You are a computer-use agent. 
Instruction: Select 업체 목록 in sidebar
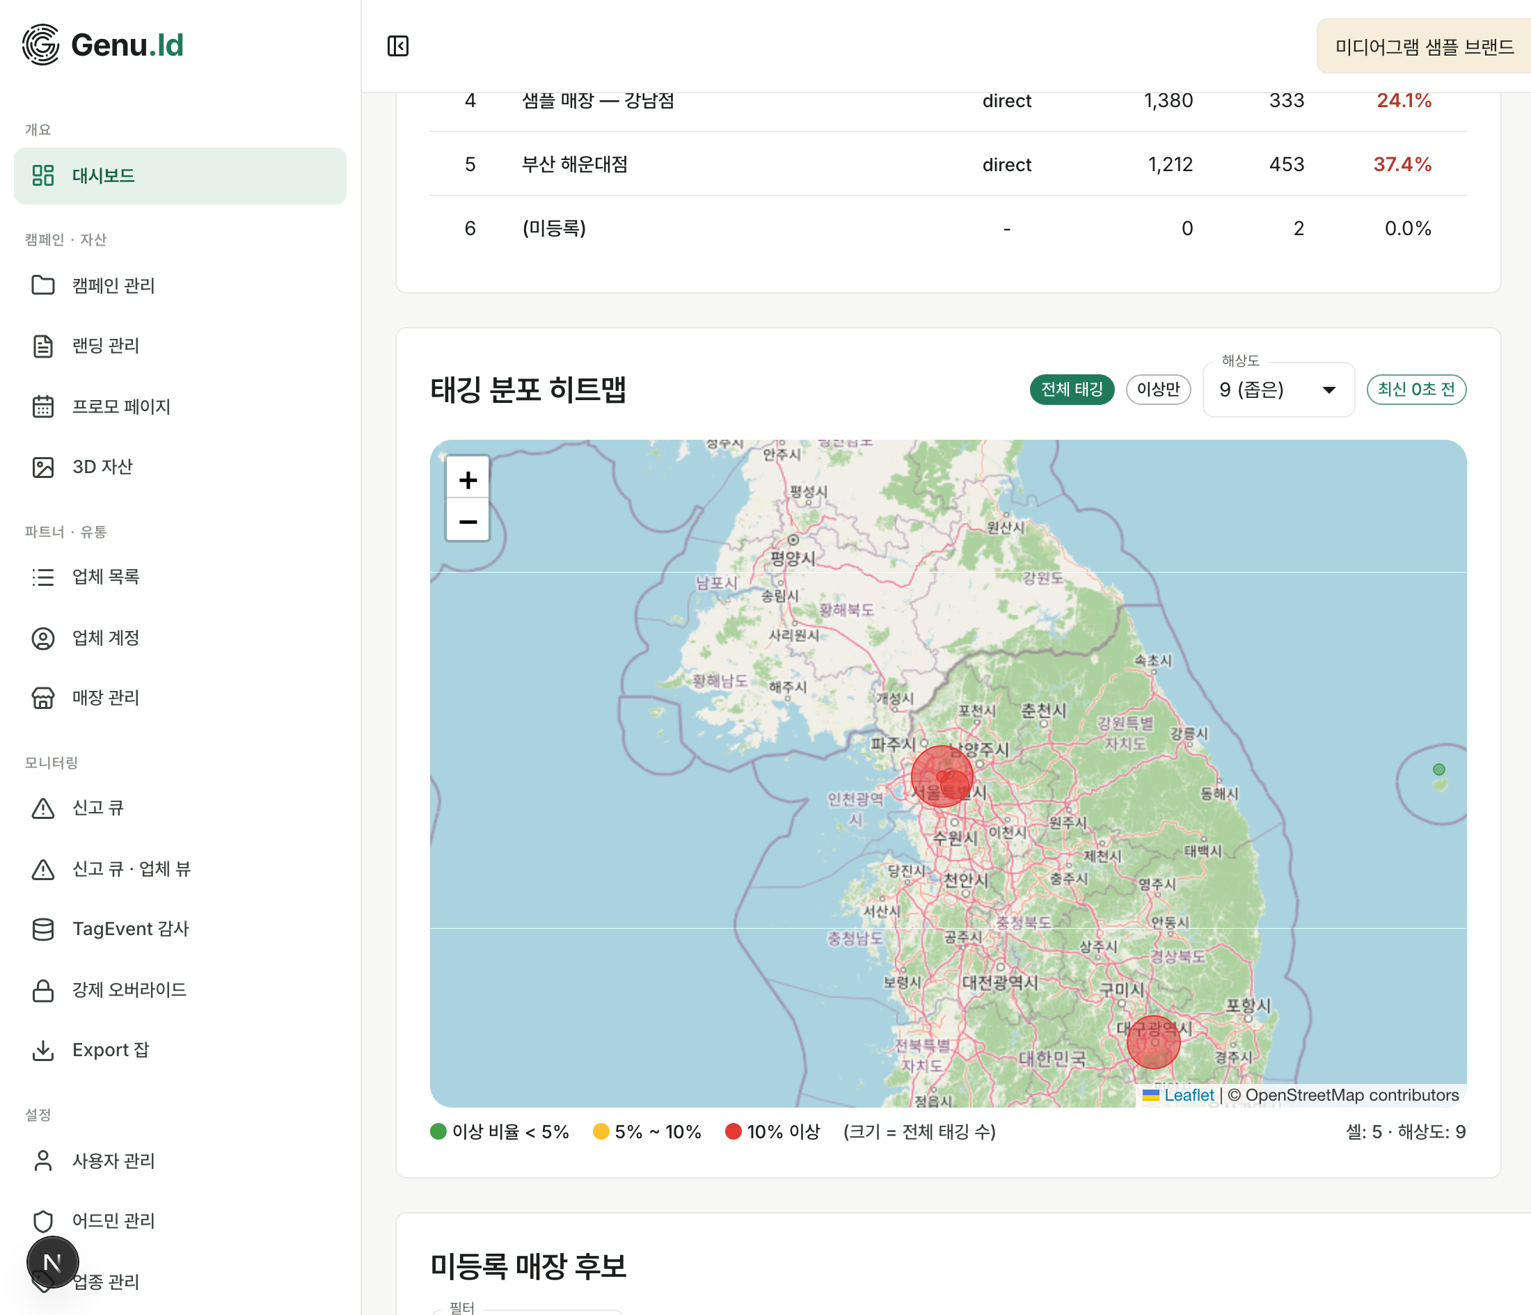click(180, 577)
